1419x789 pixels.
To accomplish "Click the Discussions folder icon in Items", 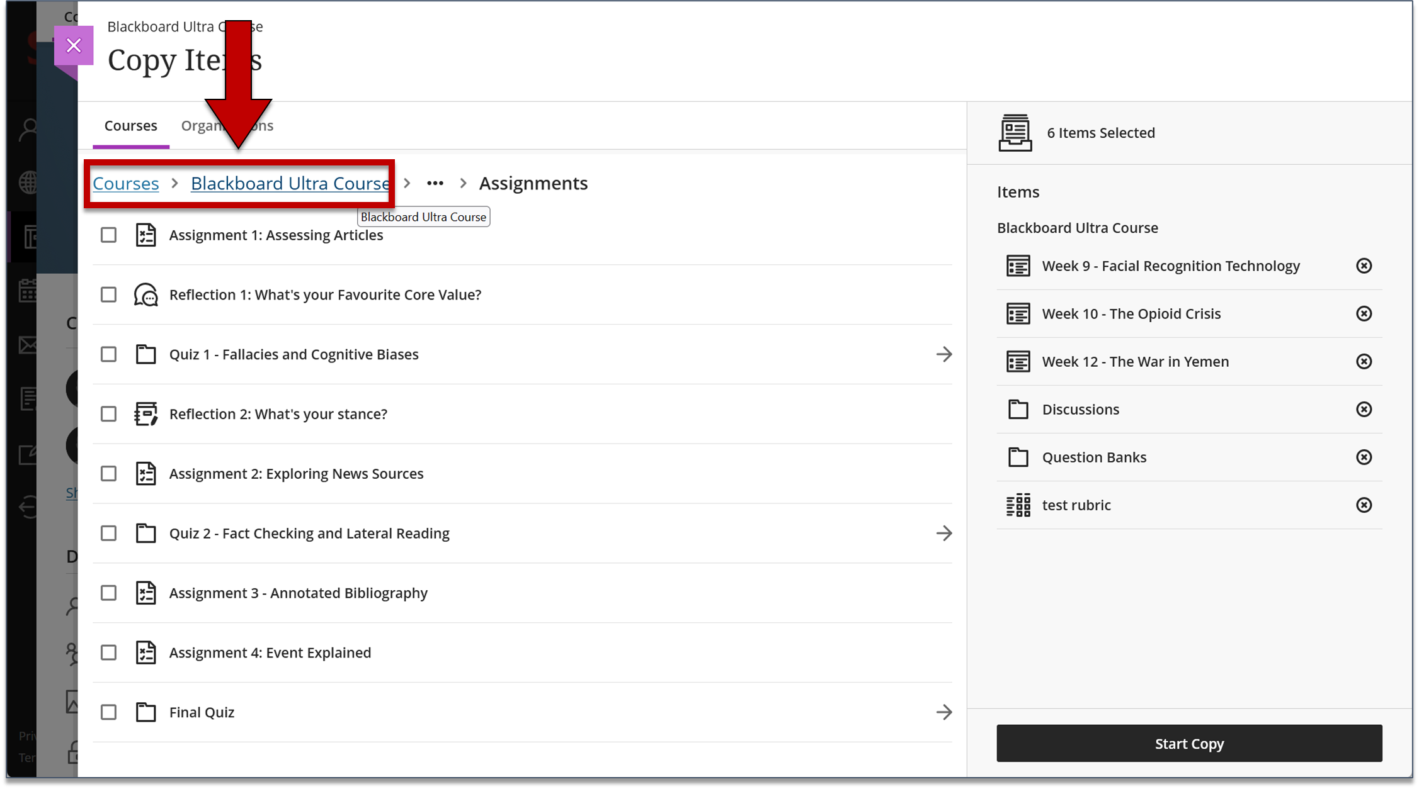I will tap(1018, 409).
